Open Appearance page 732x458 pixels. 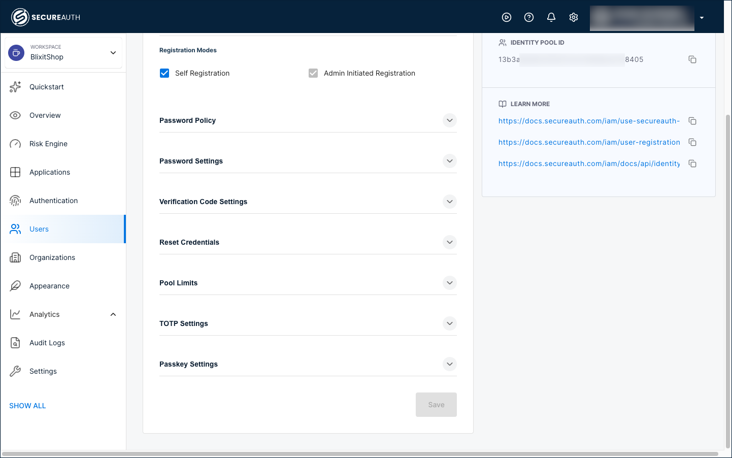pos(63,286)
